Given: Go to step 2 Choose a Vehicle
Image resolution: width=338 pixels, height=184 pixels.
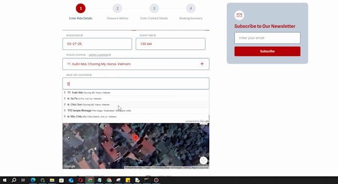Looking at the screenshot, I should (x=117, y=8).
